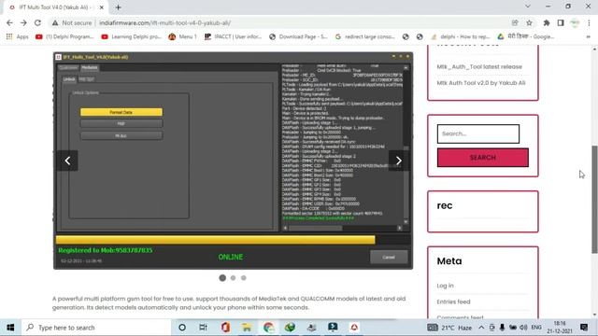The image size is (598, 336).
Task: Open the Menu 1 bookmark
Action: point(183,36)
